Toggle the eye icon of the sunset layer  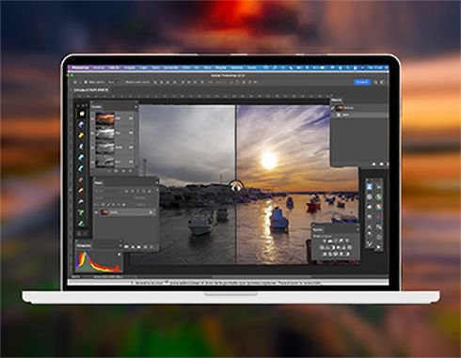pyautogui.click(x=97, y=212)
